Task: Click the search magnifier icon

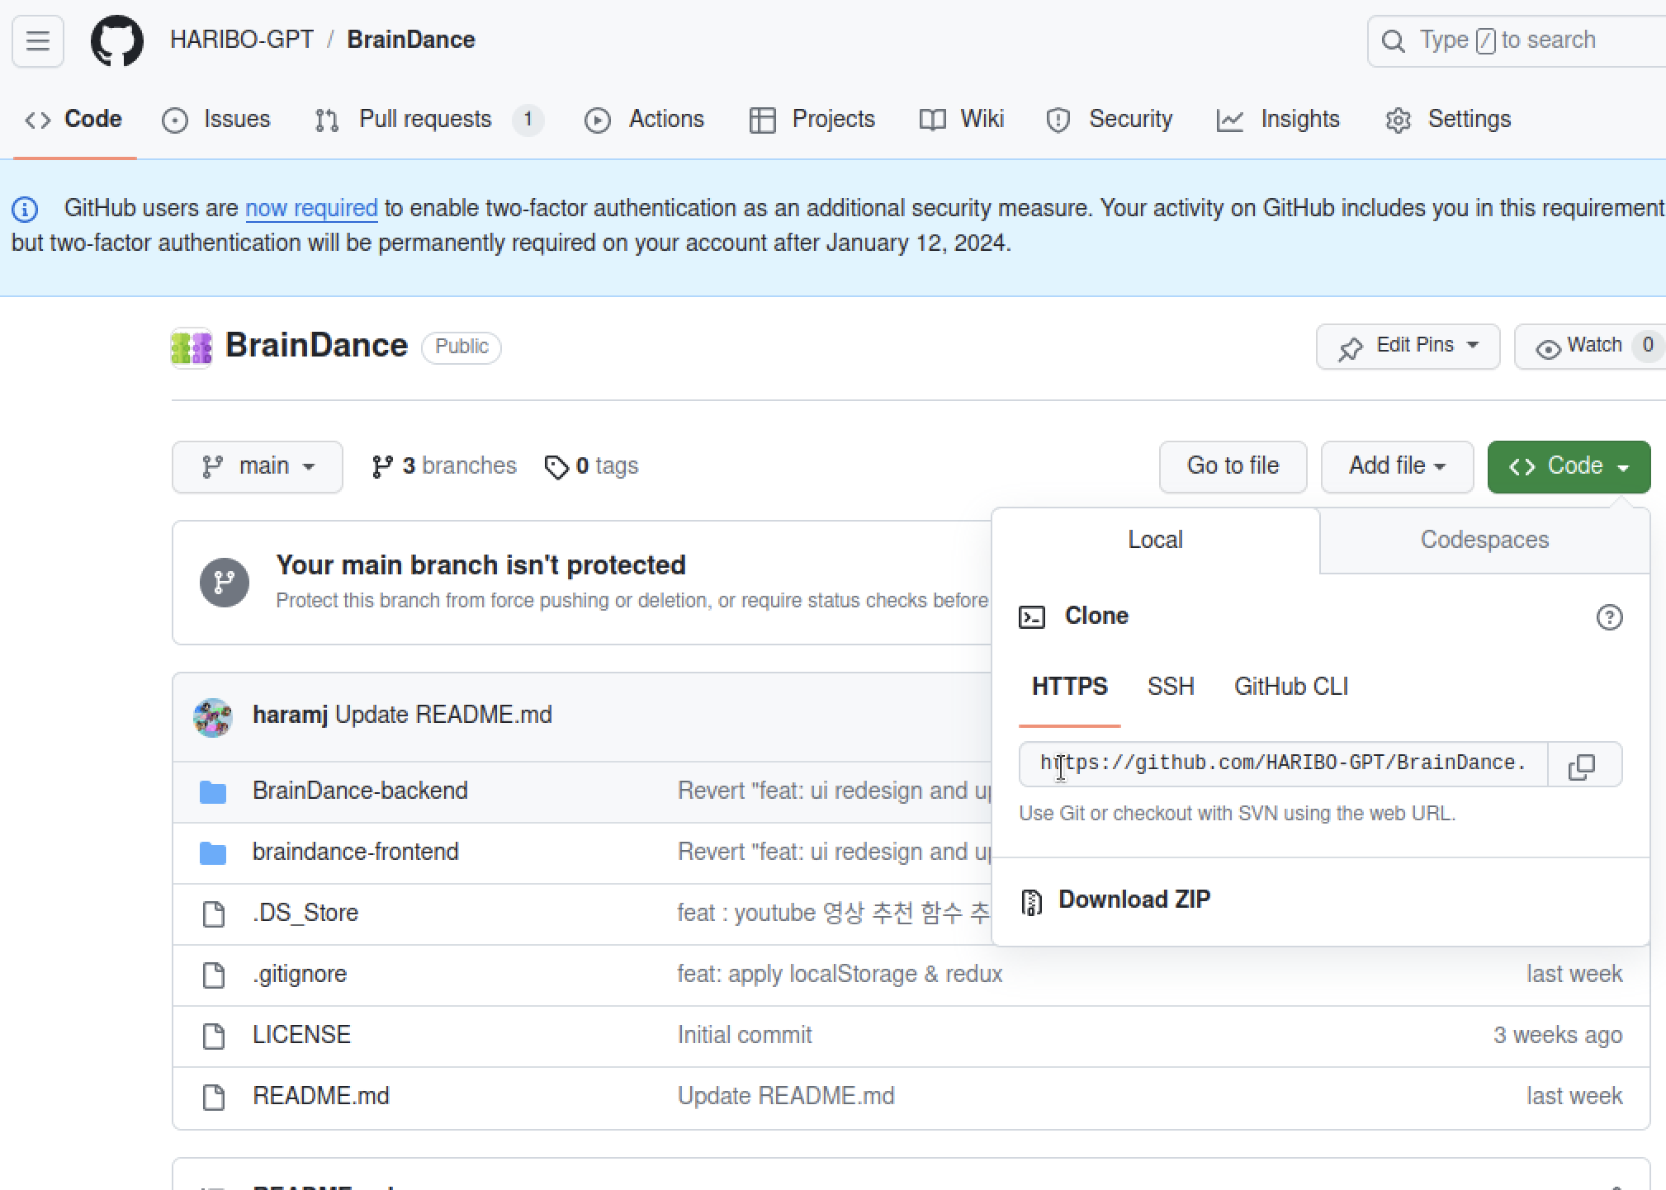Action: click(1393, 40)
